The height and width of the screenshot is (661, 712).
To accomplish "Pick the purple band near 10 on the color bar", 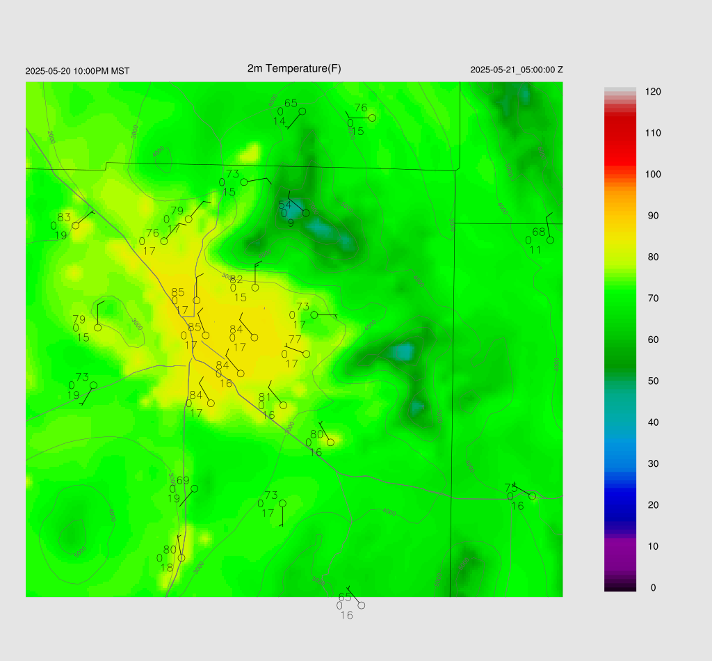I will [x=620, y=550].
